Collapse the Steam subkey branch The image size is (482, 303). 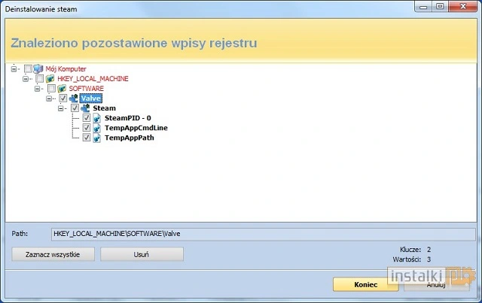click(63, 108)
